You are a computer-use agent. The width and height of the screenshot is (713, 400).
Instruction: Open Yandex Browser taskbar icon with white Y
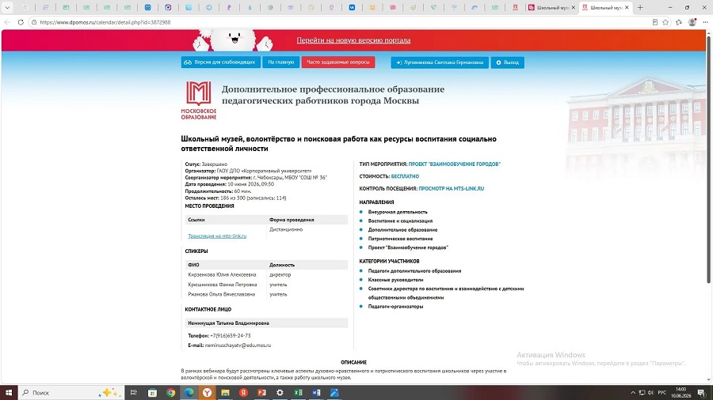point(207,393)
